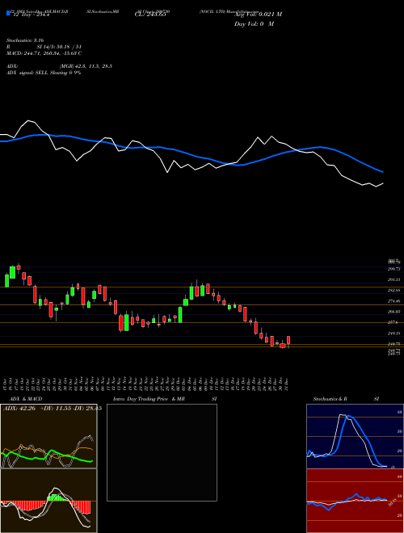Click the 266.03 price axis label
The image size is (404, 533).
pos(394,312)
